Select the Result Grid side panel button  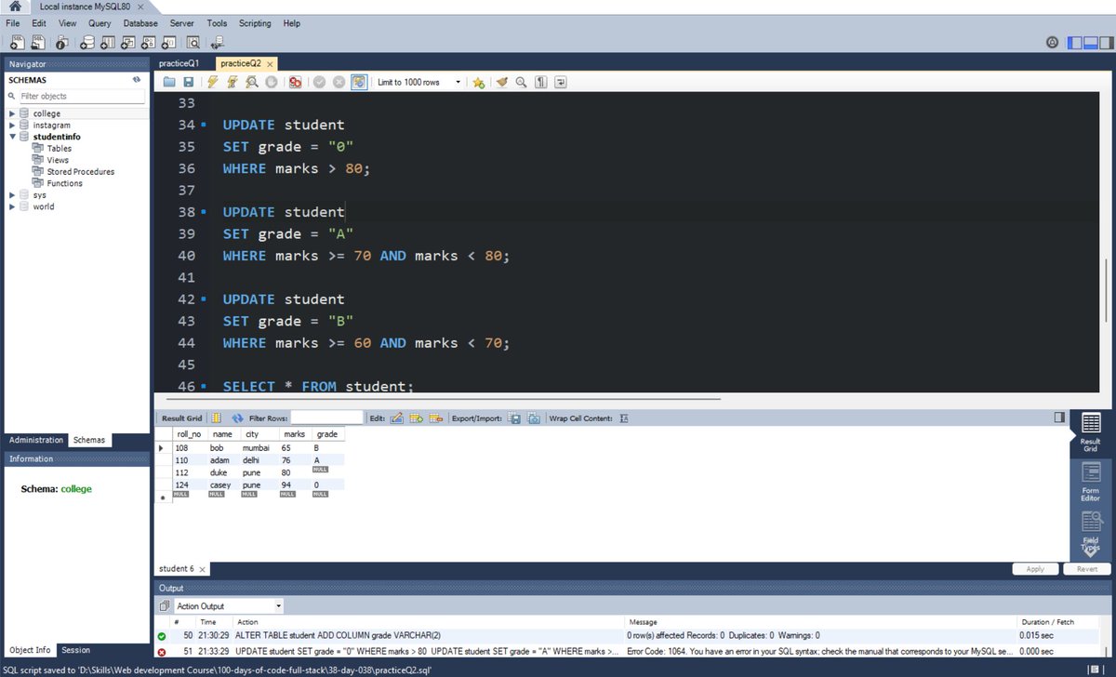click(1091, 432)
